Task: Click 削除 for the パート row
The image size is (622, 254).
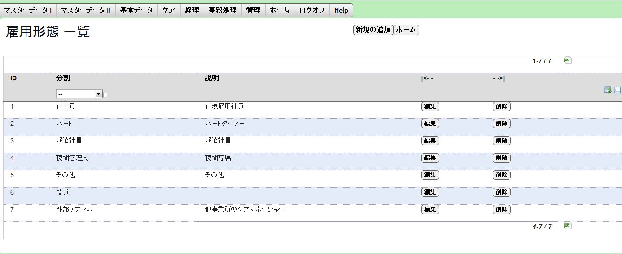Action: pos(501,124)
